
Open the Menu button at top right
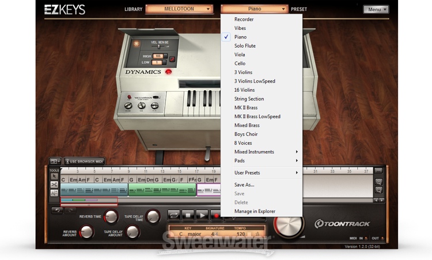(x=376, y=9)
